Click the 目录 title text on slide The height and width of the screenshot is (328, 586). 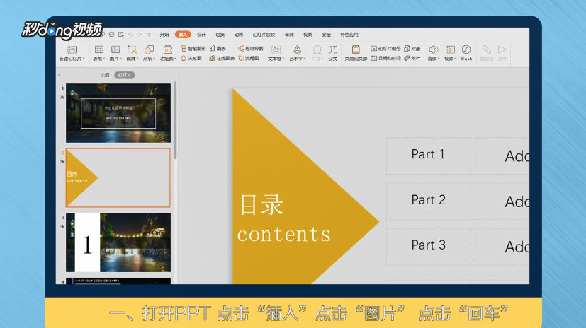pos(261,204)
